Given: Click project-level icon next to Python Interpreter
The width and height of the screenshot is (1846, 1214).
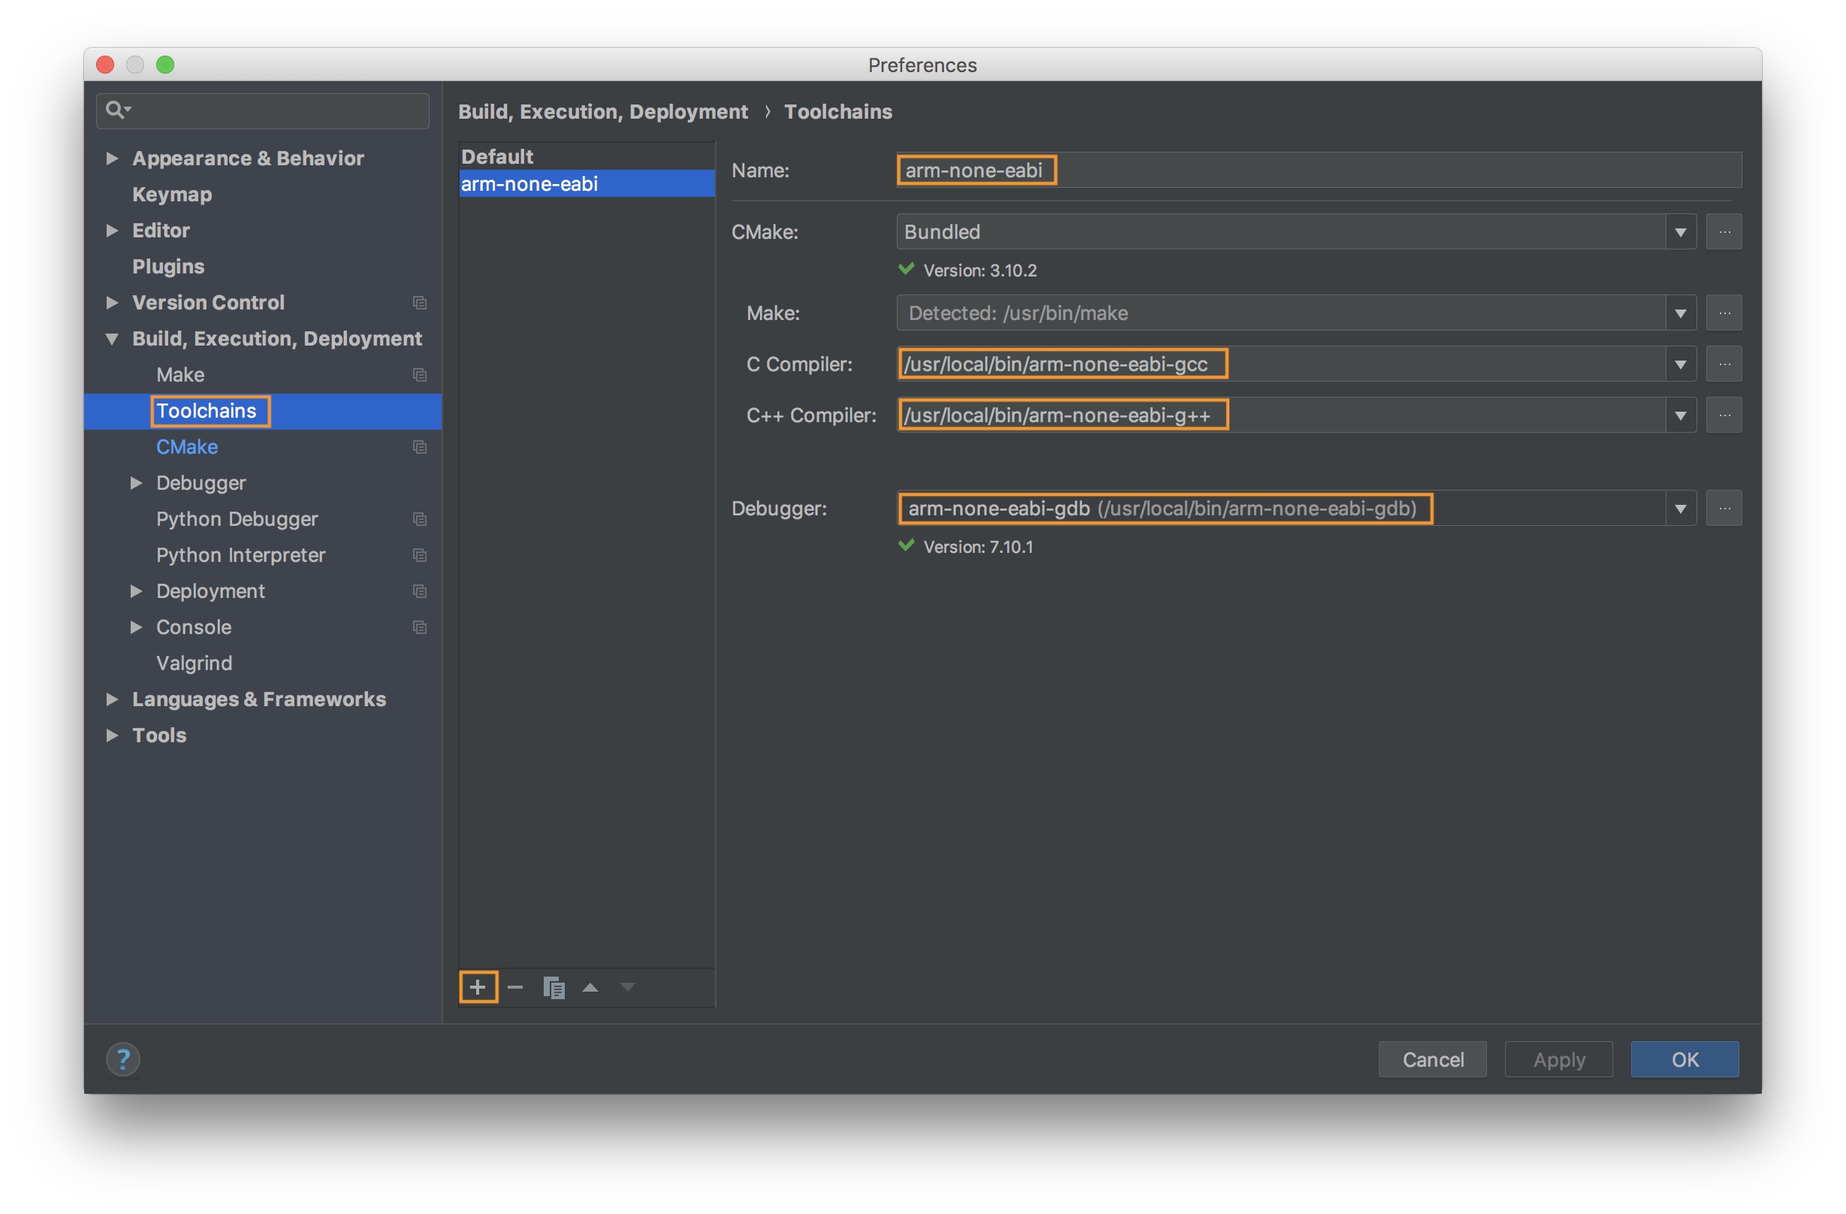Looking at the screenshot, I should coord(420,555).
